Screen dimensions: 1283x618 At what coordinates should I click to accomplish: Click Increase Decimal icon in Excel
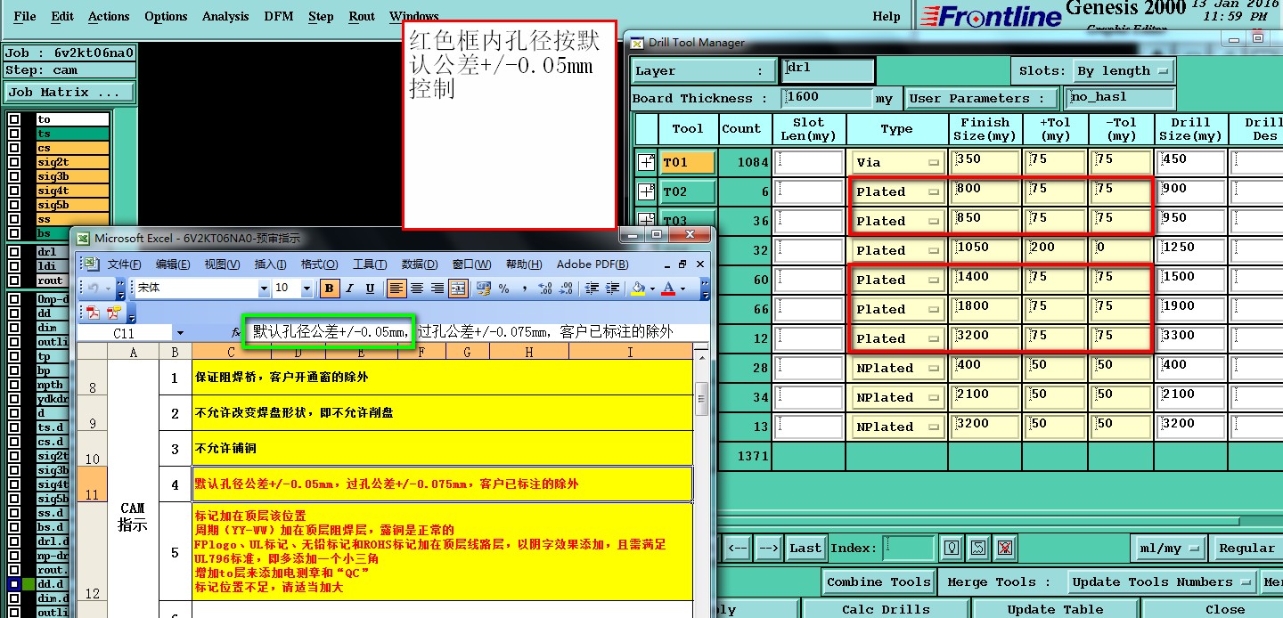545,289
